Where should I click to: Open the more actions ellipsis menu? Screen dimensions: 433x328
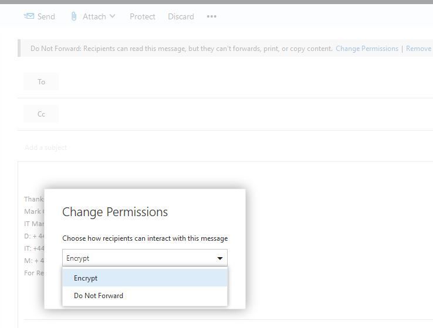(x=212, y=16)
